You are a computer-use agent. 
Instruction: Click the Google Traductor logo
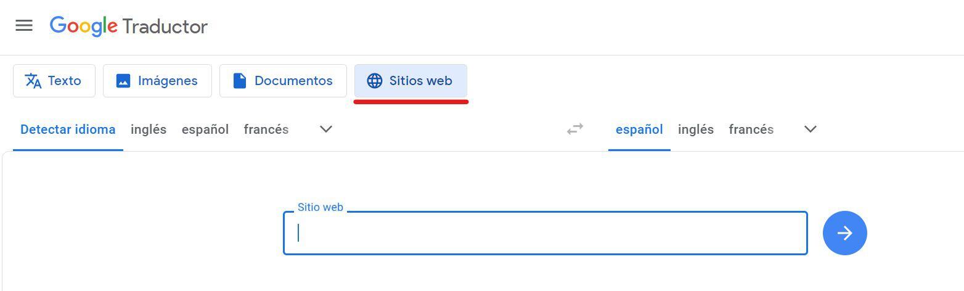tap(128, 26)
